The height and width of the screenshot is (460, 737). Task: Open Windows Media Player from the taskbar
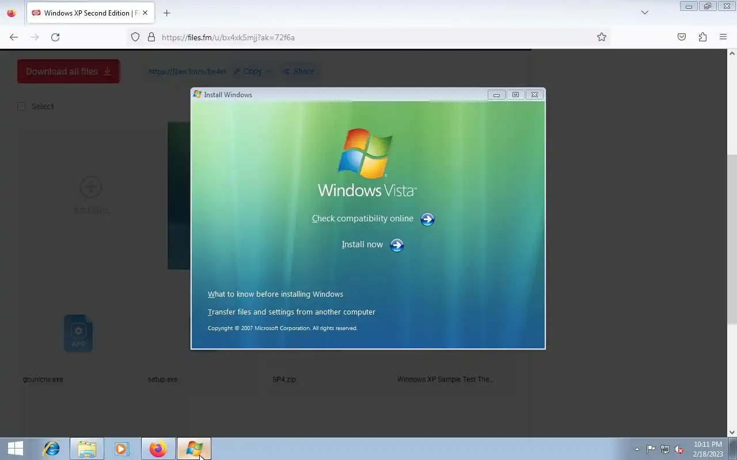pyautogui.click(x=122, y=448)
